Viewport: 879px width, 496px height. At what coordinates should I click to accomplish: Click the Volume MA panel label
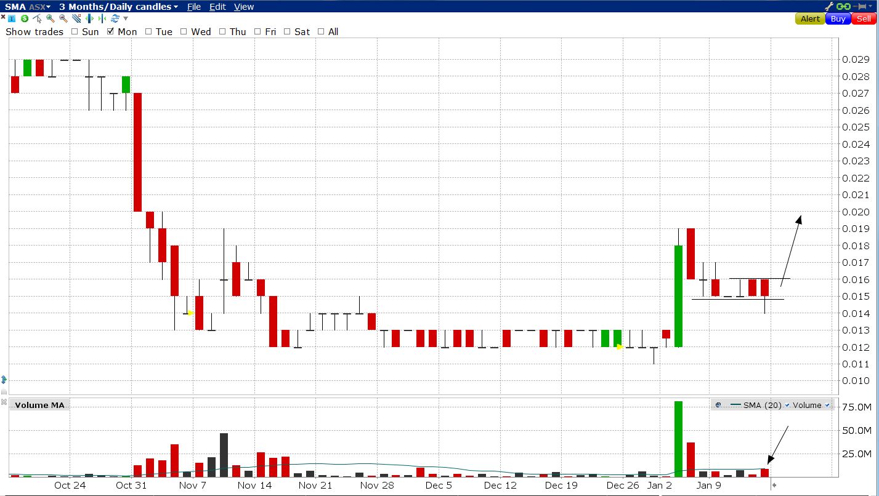[39, 405]
